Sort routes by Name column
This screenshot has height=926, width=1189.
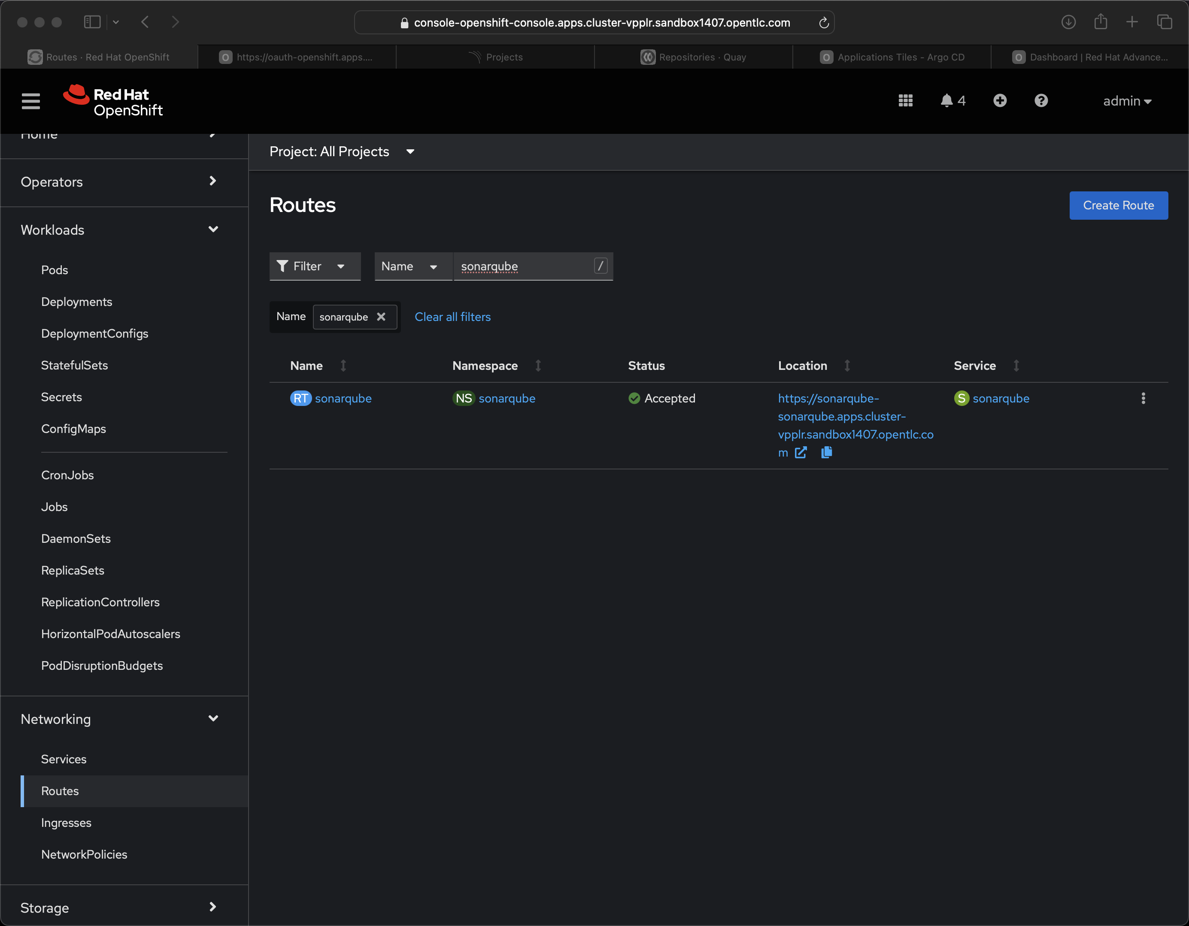[306, 366]
